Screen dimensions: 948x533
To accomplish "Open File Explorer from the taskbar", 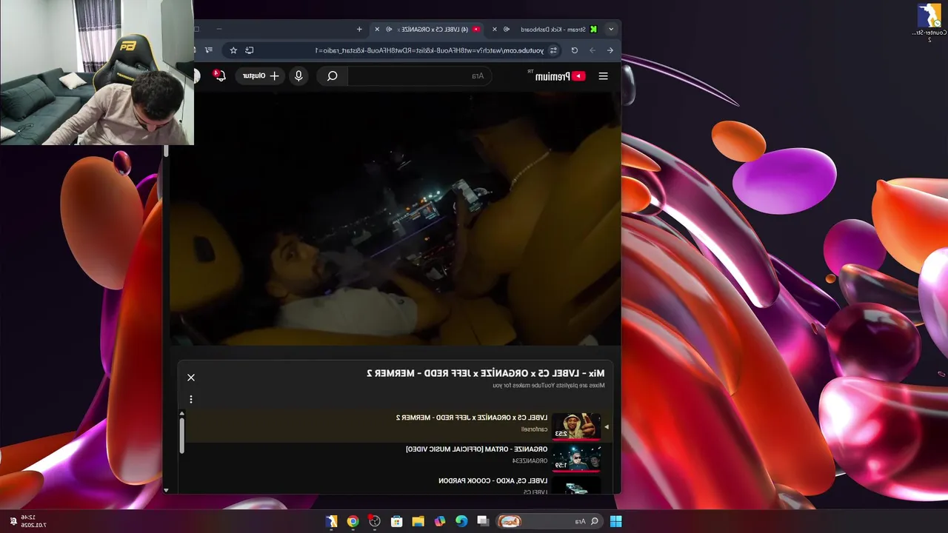I will 418,521.
